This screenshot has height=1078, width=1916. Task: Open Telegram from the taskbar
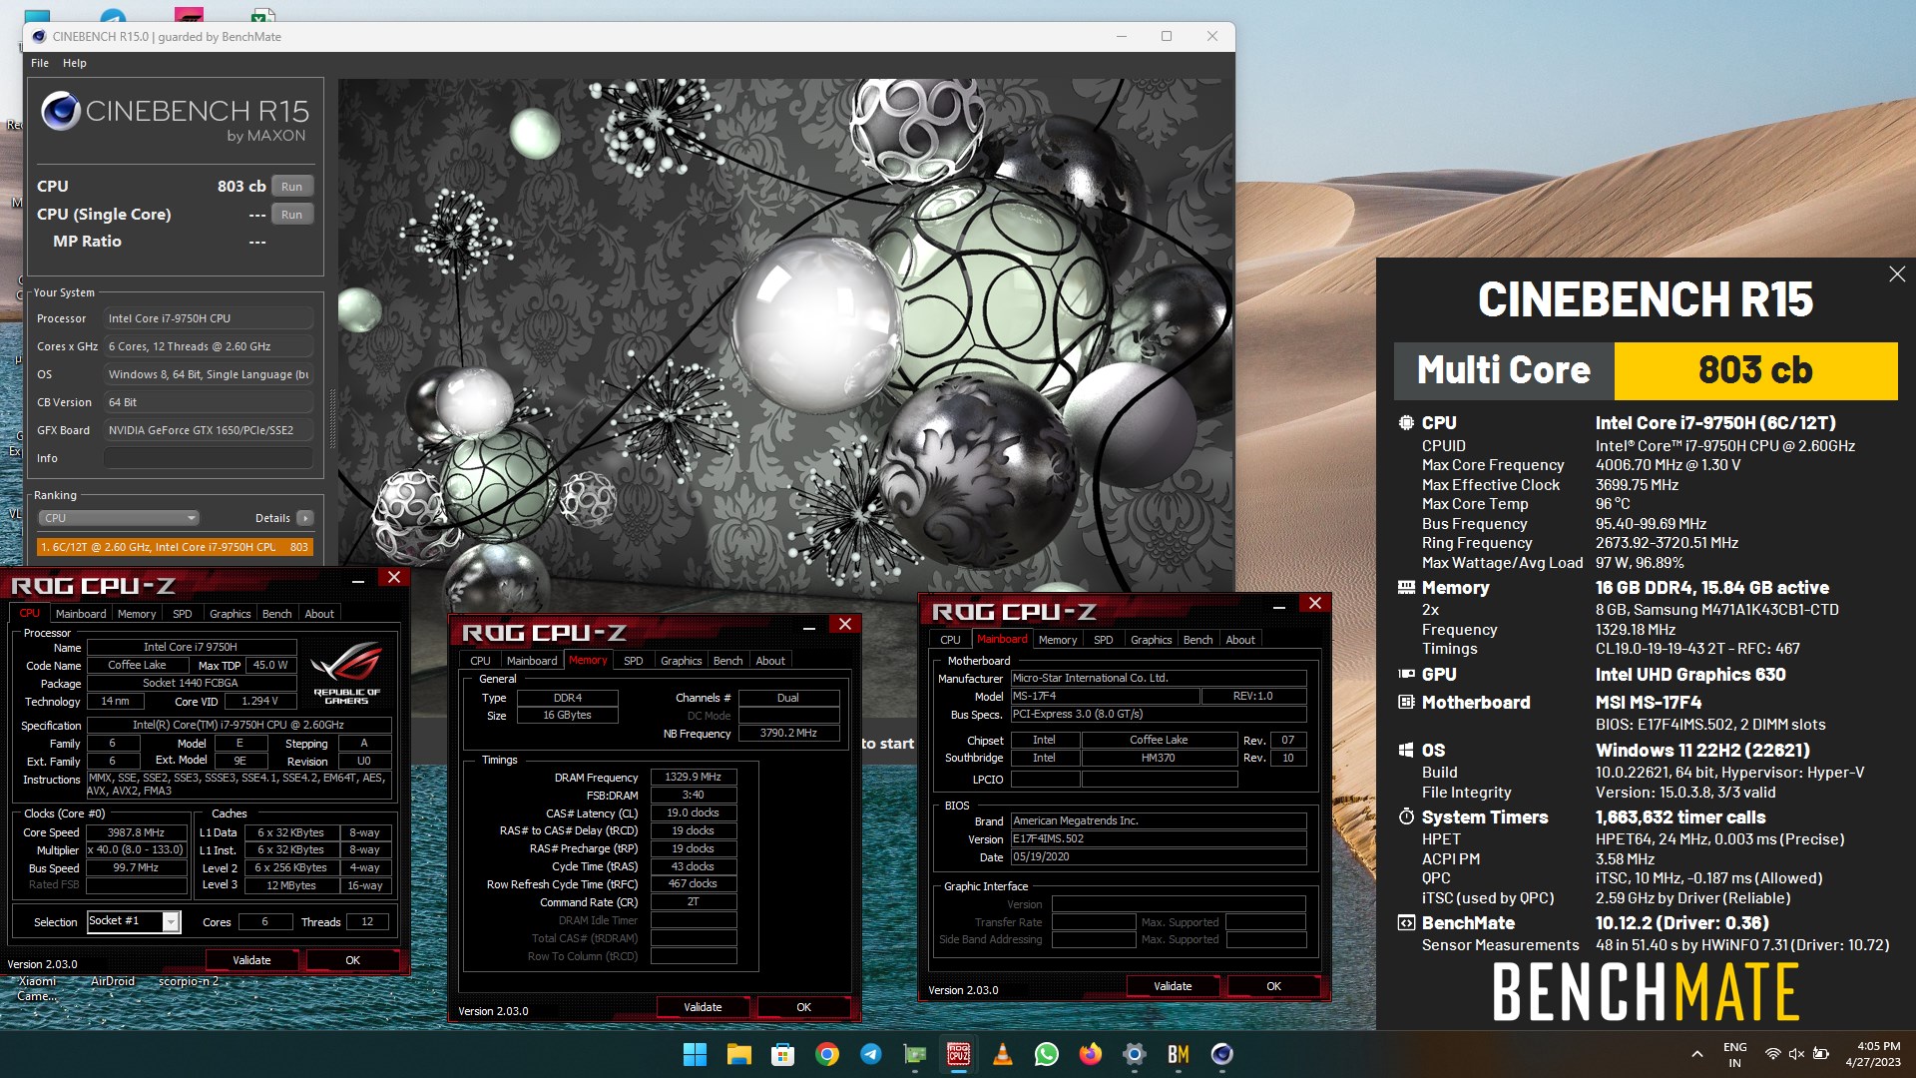tap(870, 1054)
